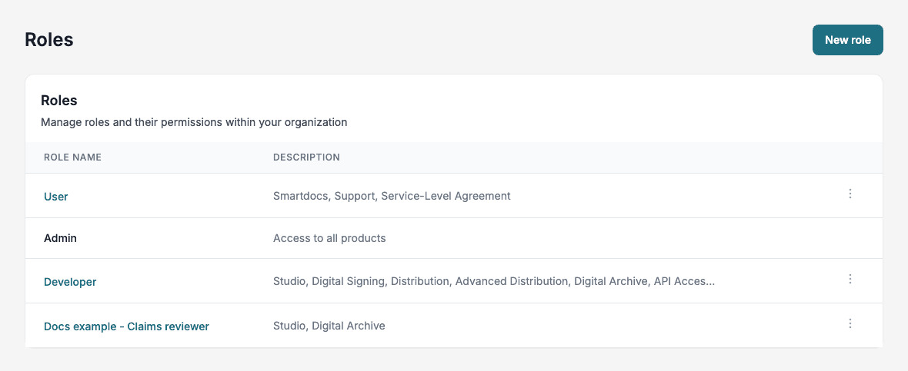Select 'Smartdocs, Support, Service-Level Agreement' description
This screenshot has height=371, width=908.
[x=392, y=196]
